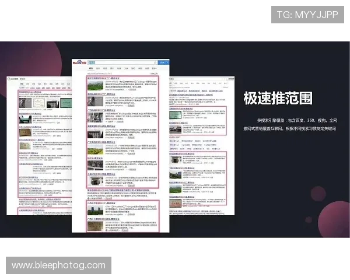Open yellow-green field thumbnail in Baidu results

(95, 149)
